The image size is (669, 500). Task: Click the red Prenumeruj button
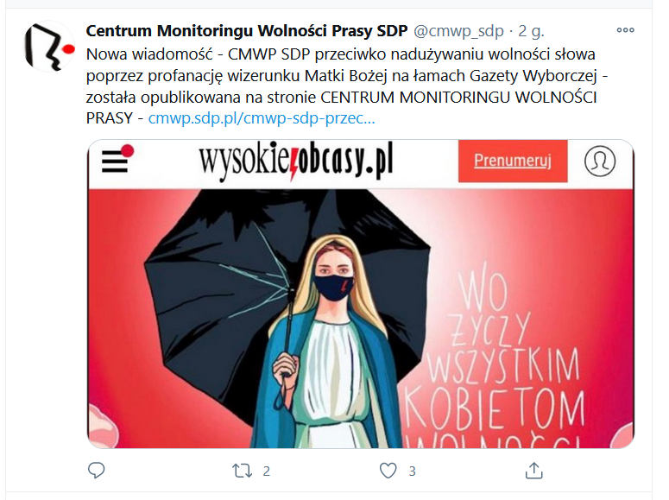tap(513, 161)
